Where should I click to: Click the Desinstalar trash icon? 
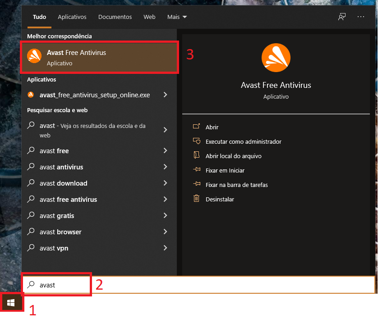point(196,199)
